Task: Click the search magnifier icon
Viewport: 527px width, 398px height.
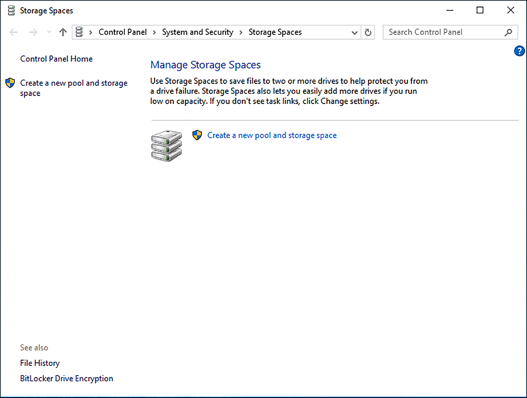Action: [508, 32]
